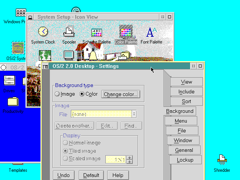Open Settings window title-bar system icon

[x=45, y=67]
